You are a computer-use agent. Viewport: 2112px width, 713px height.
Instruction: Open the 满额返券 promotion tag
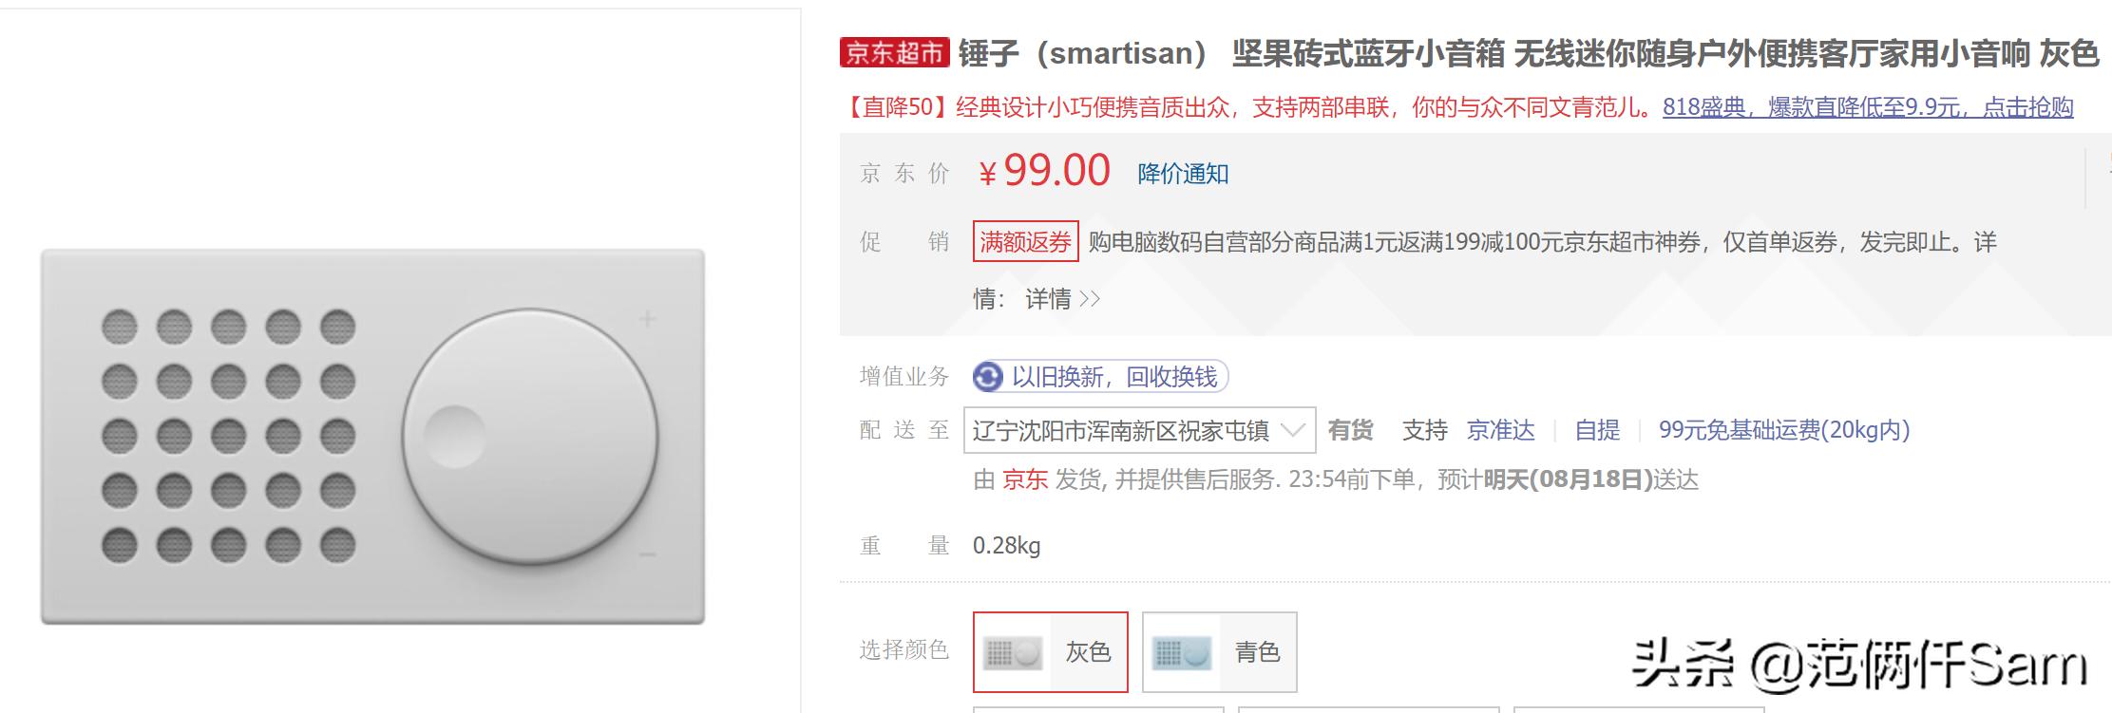(x=1024, y=243)
